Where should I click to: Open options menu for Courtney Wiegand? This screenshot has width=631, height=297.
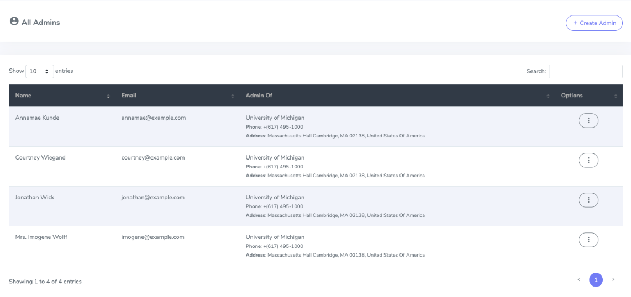tap(588, 160)
